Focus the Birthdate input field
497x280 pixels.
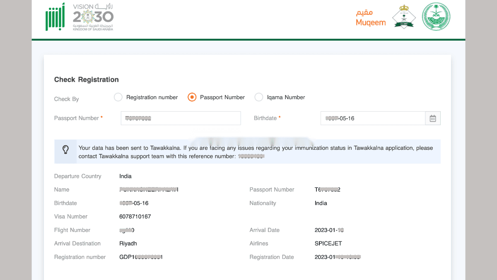click(373, 118)
